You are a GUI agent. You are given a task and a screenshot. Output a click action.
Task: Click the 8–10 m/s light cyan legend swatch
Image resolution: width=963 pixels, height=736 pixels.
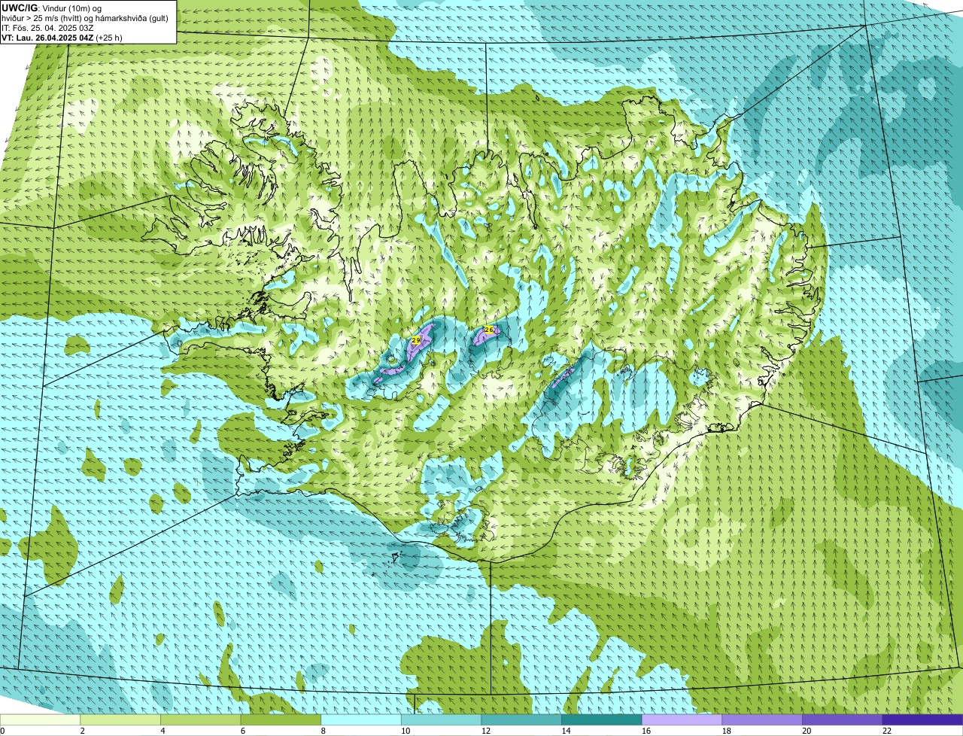[361, 720]
